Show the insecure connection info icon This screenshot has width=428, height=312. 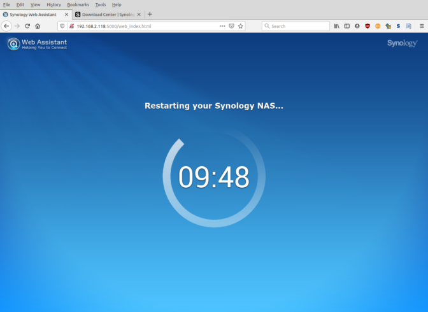[x=71, y=26]
